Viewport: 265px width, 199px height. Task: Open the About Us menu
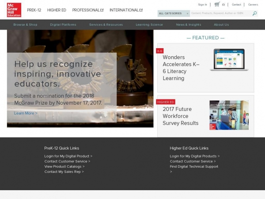click(221, 24)
